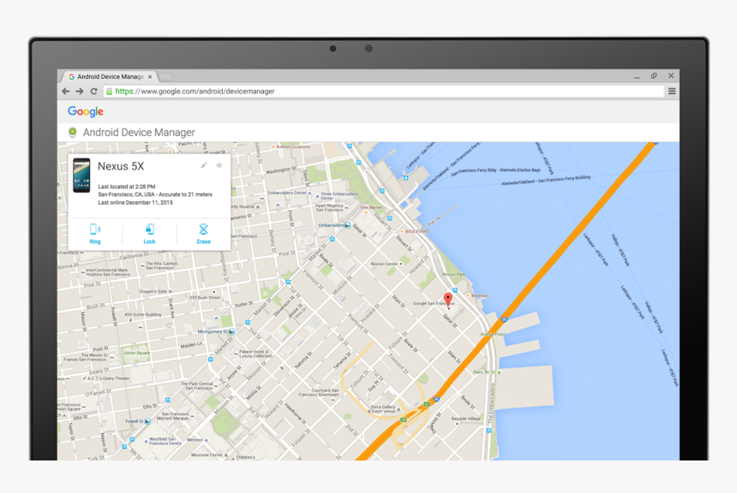This screenshot has width=737, height=493.
Task: Go back with the browser back arrow
Action: click(x=66, y=91)
